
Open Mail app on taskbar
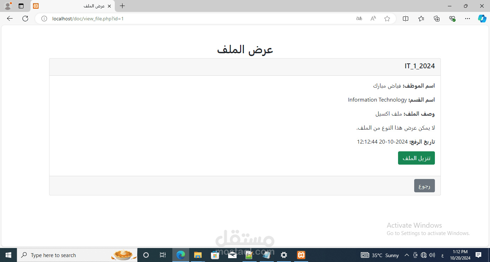[x=232, y=255]
